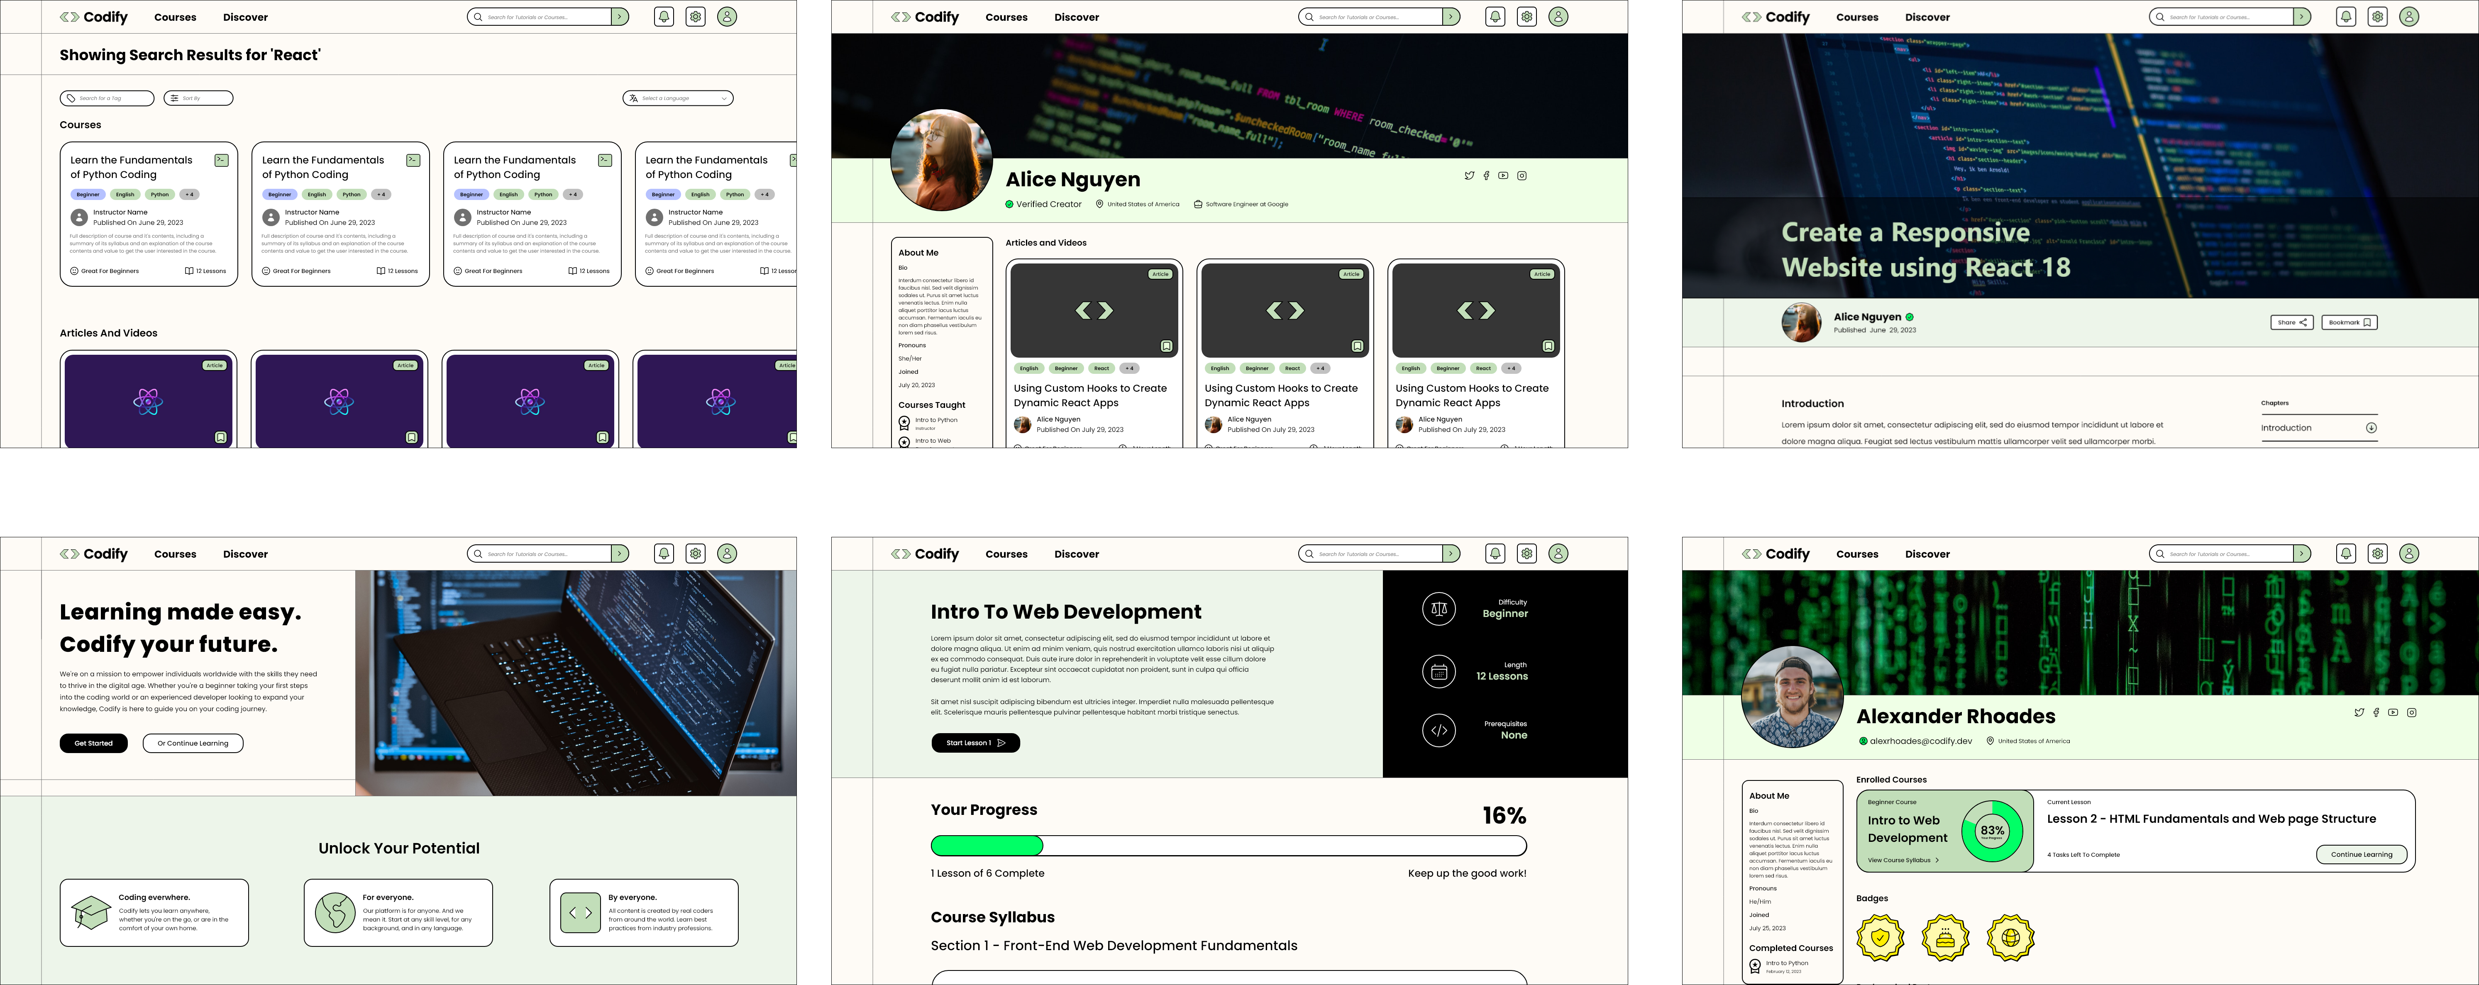Image resolution: width=2479 pixels, height=985 pixels.
Task: Click Beginner tag on first Python course card
Action: pos(88,194)
